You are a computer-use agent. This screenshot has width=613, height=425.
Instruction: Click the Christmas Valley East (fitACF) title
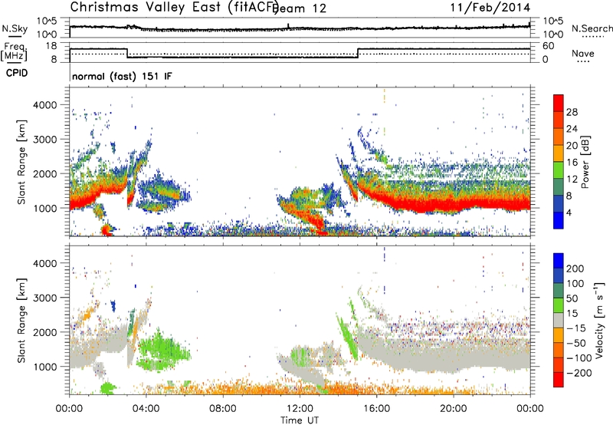[x=175, y=7]
